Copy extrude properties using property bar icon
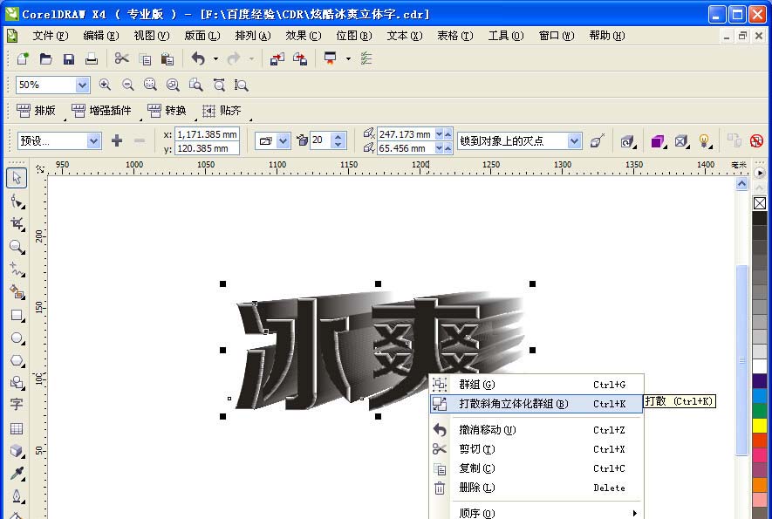 (735, 140)
